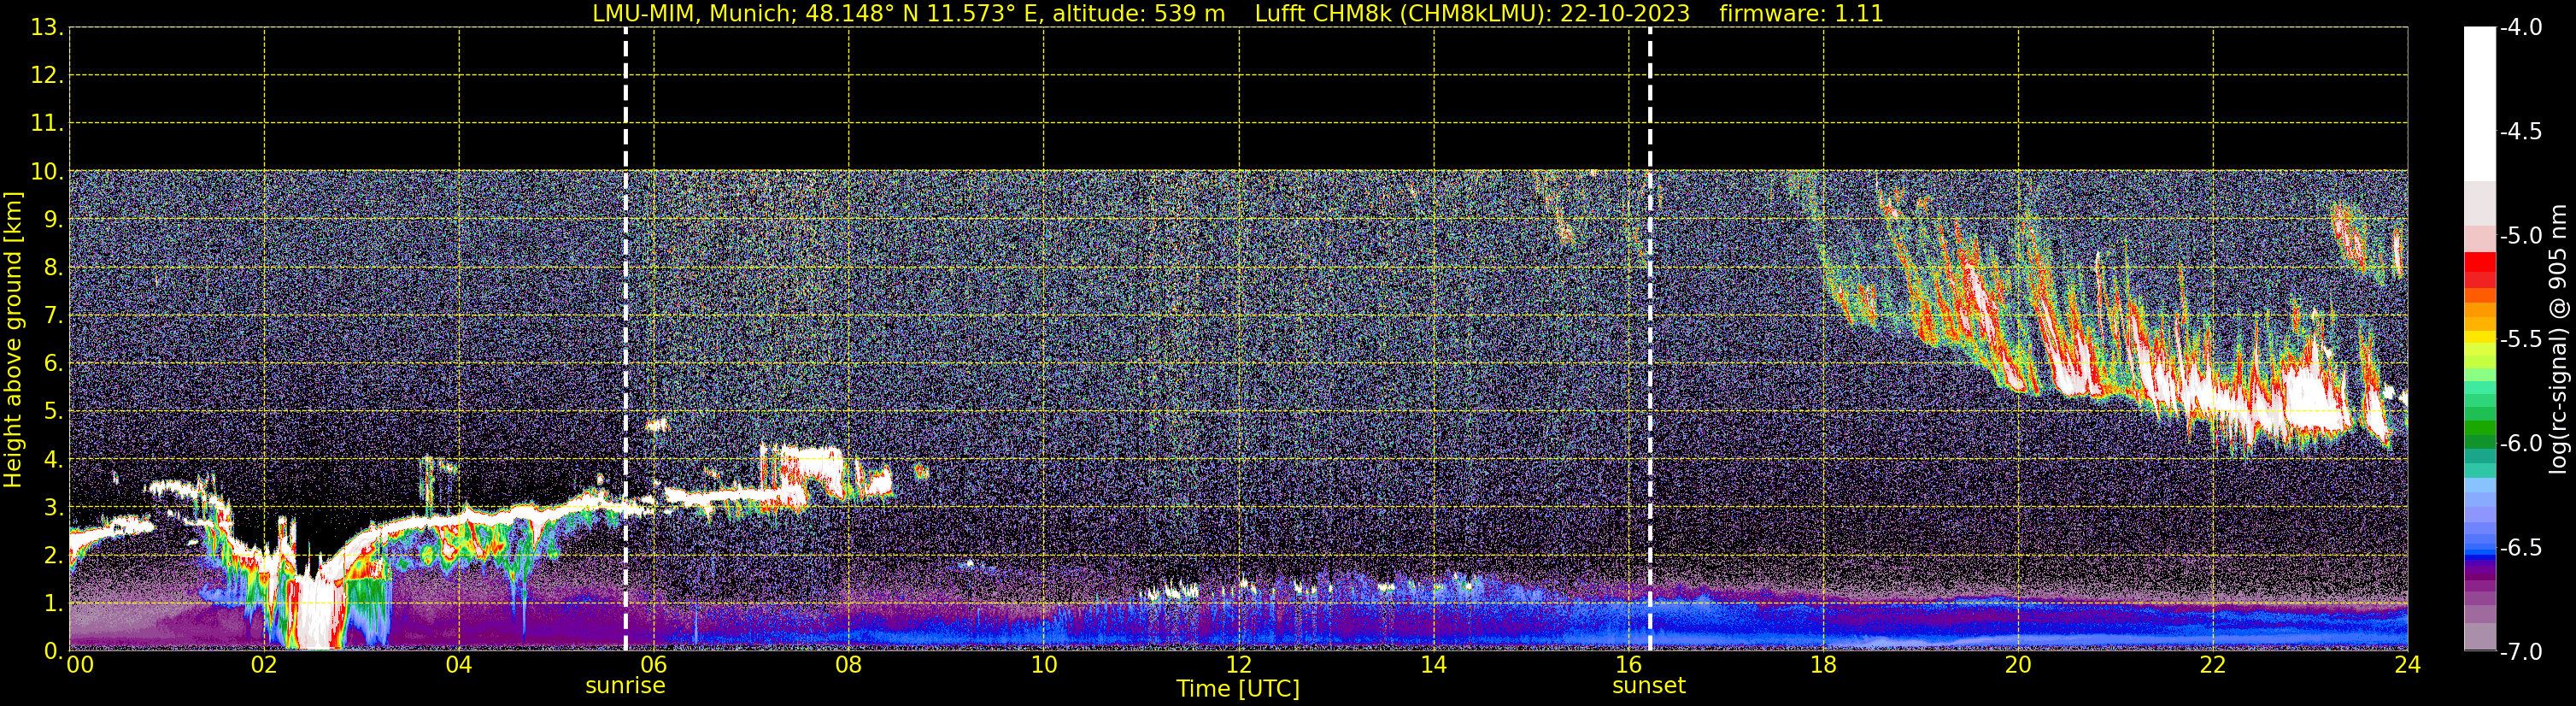Click the time axis tick '06'
The width and height of the screenshot is (2576, 706).
[x=654, y=665]
